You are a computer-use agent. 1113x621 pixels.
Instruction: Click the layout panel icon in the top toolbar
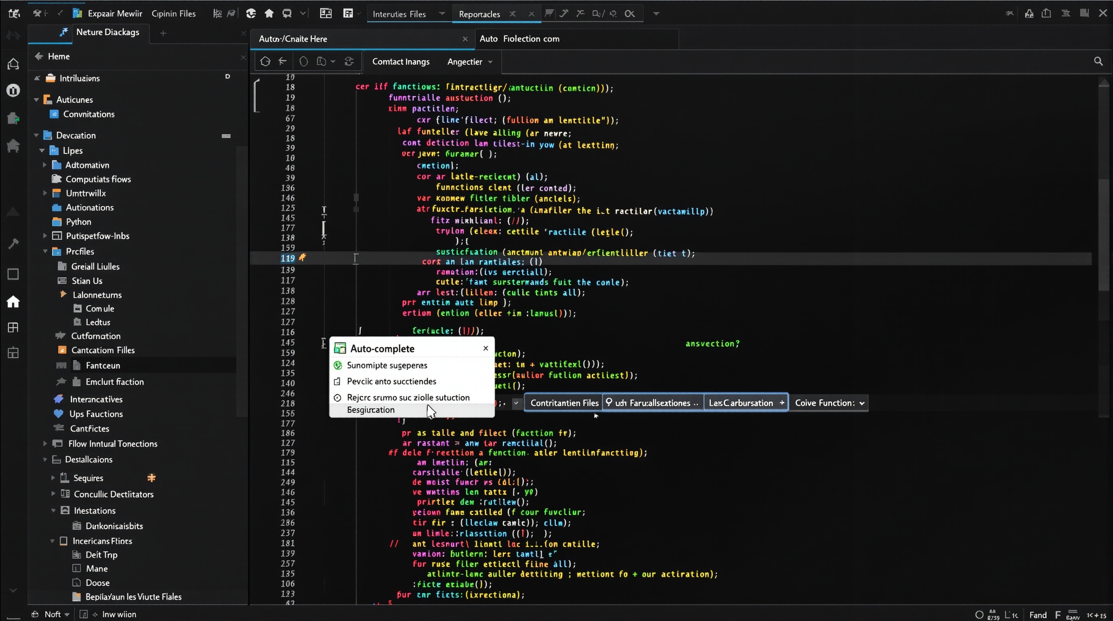[x=326, y=13]
